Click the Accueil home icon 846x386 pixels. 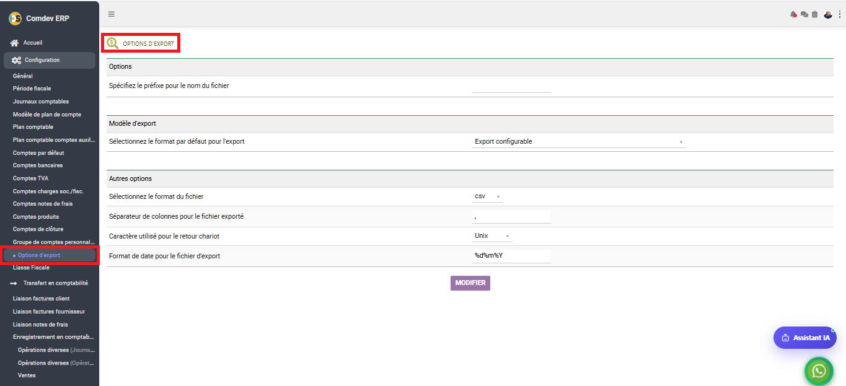point(14,43)
